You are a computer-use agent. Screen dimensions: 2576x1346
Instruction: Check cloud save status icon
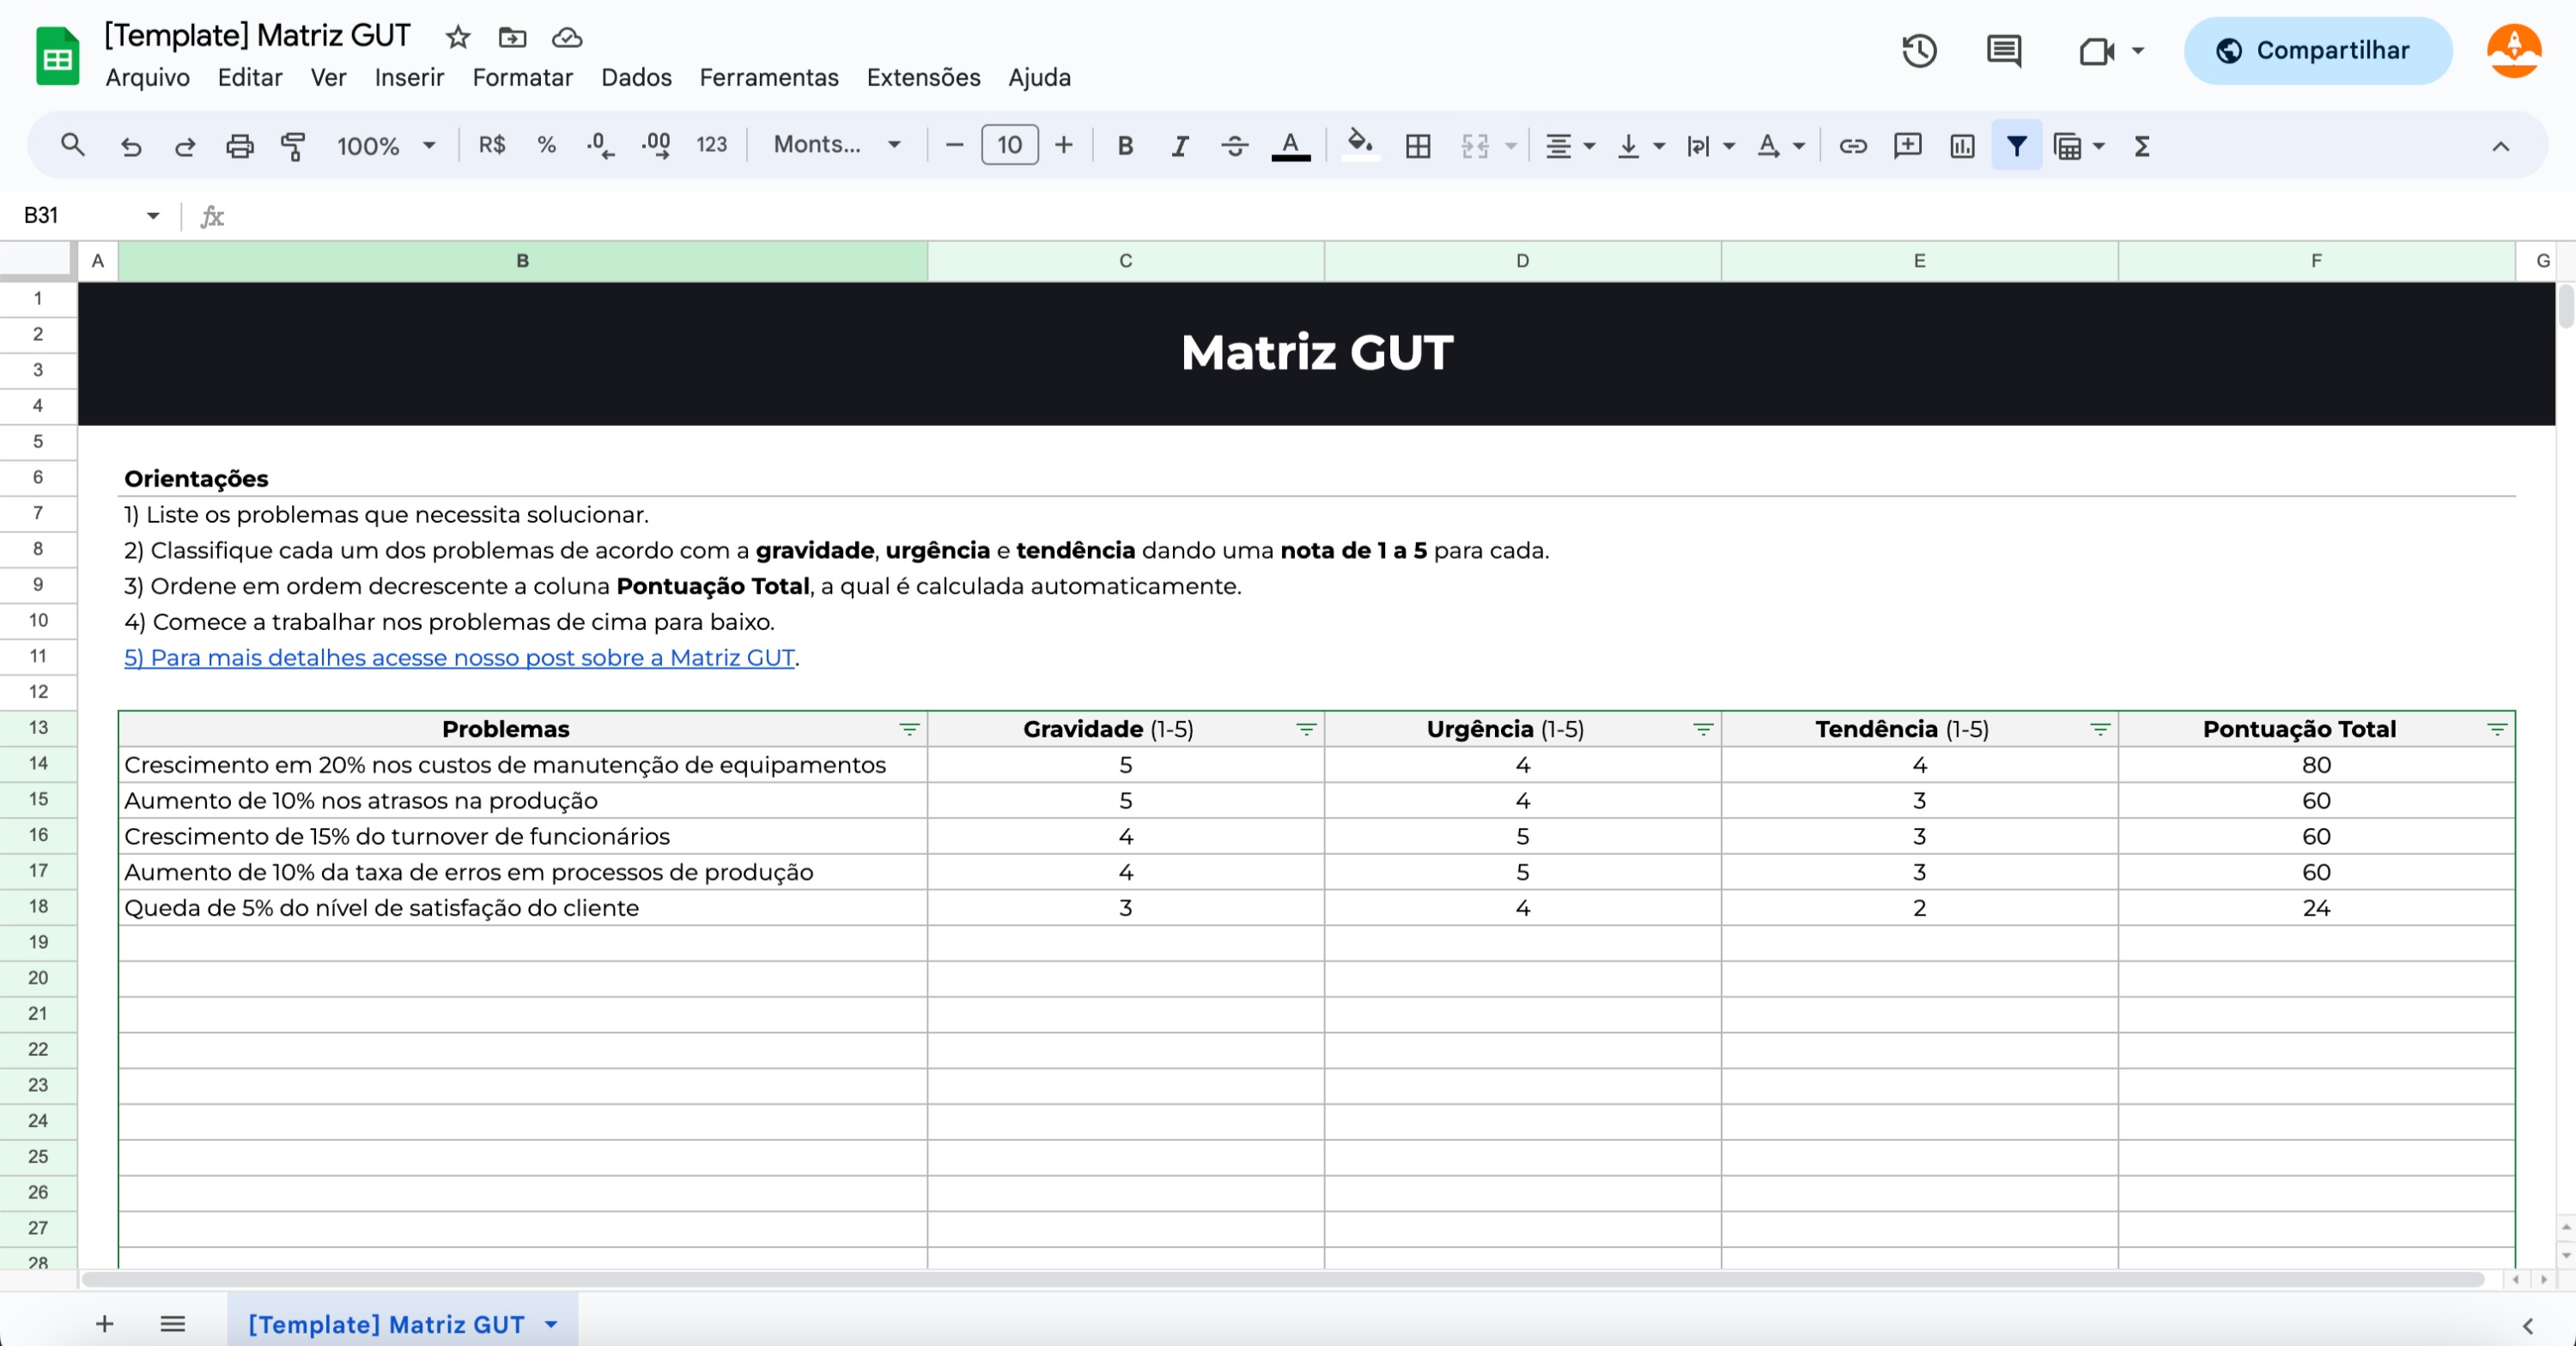click(567, 37)
